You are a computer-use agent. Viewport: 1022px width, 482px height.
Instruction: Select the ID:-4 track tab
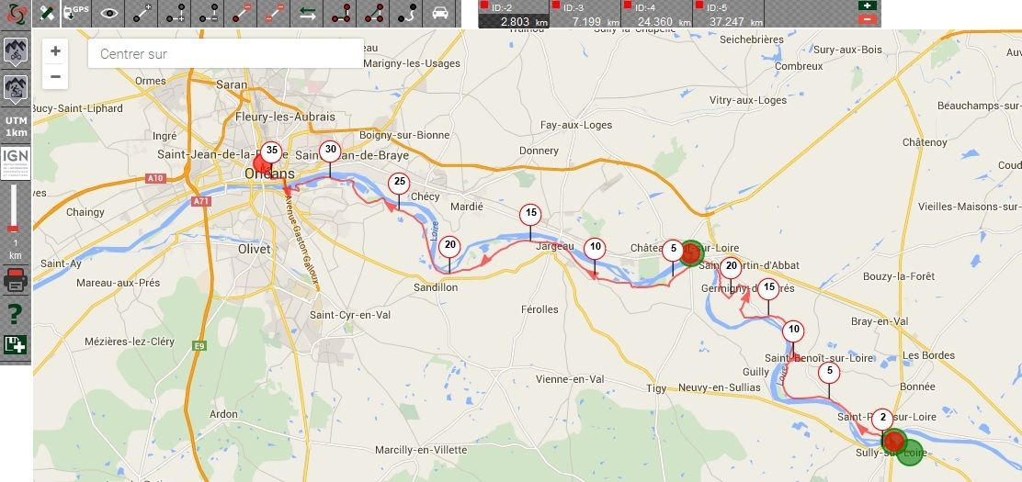coord(657,15)
